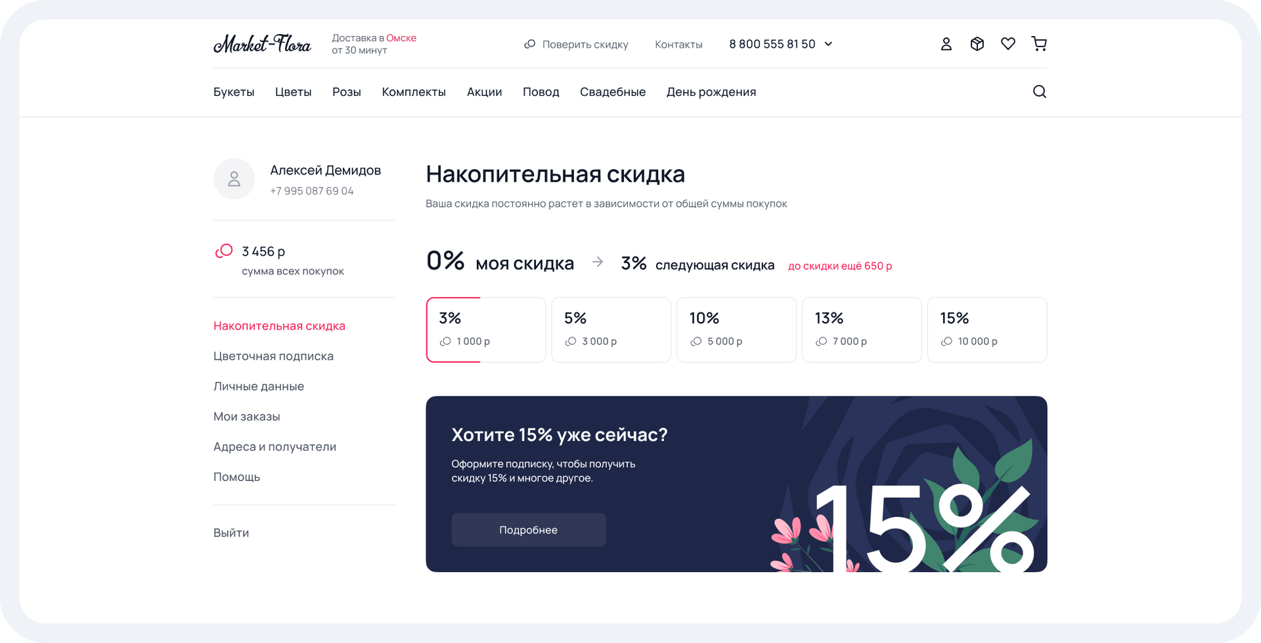Open Мои заказы section
Screen dimensions: 1261x643
tap(247, 417)
